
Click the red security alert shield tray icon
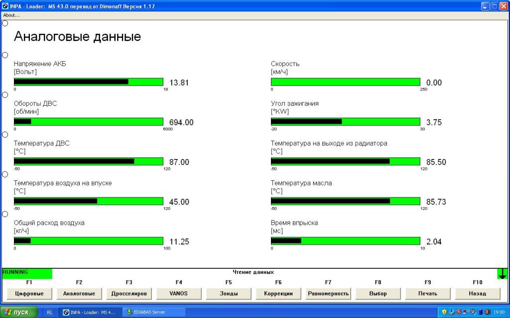coord(459,312)
